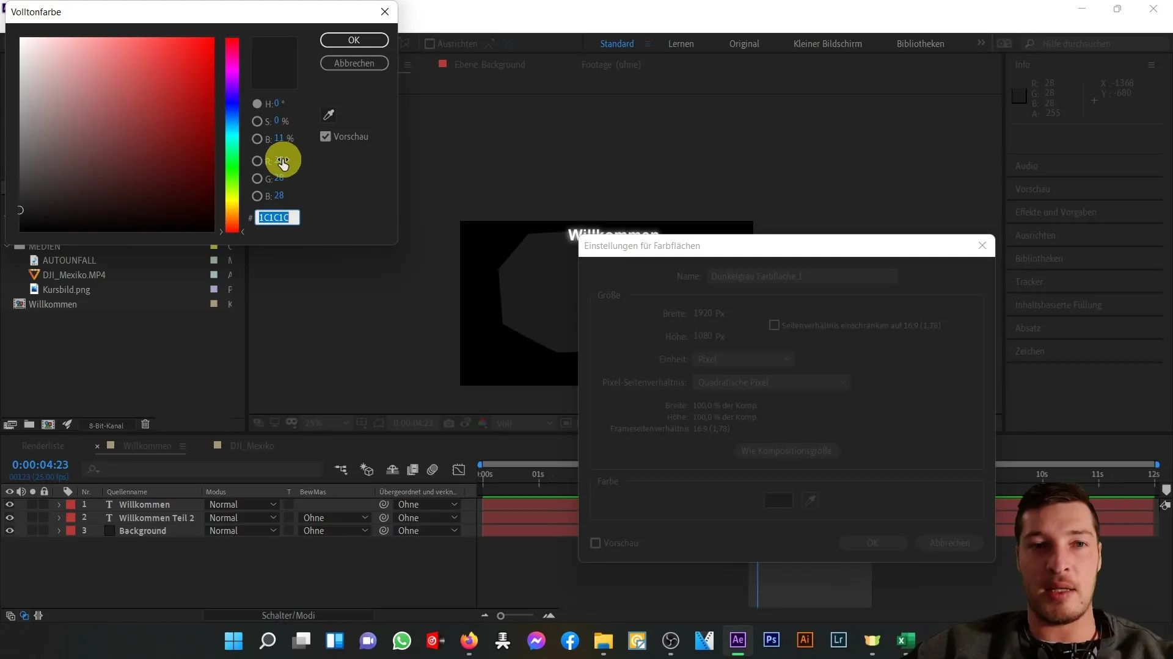The height and width of the screenshot is (659, 1173).
Task: Click the Illustrator icon in taskbar
Action: click(805, 641)
